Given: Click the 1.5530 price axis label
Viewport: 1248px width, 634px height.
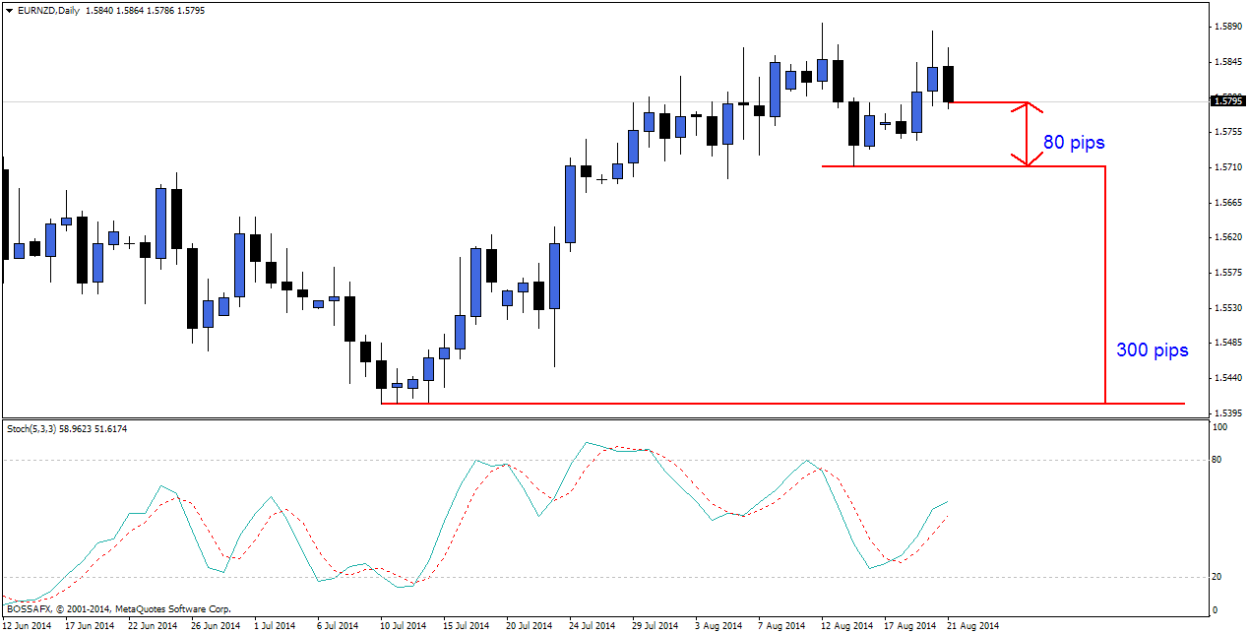Looking at the screenshot, I should [x=1226, y=308].
